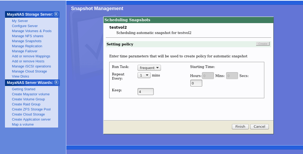
Task: Select Manage iSCSI operations
Action: coord(31,66)
